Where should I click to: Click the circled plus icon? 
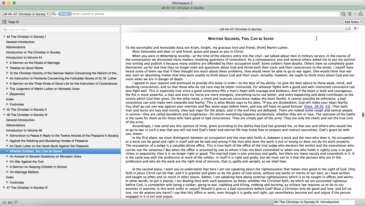(x=355, y=14)
